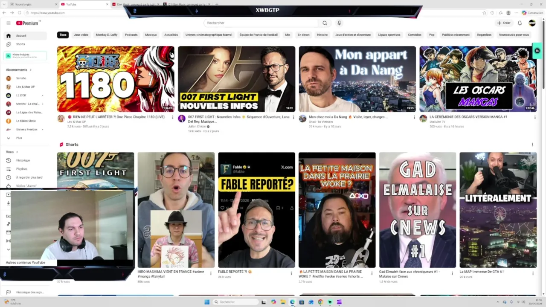
Task: Select the Musique filter chip
Action: pos(151,35)
